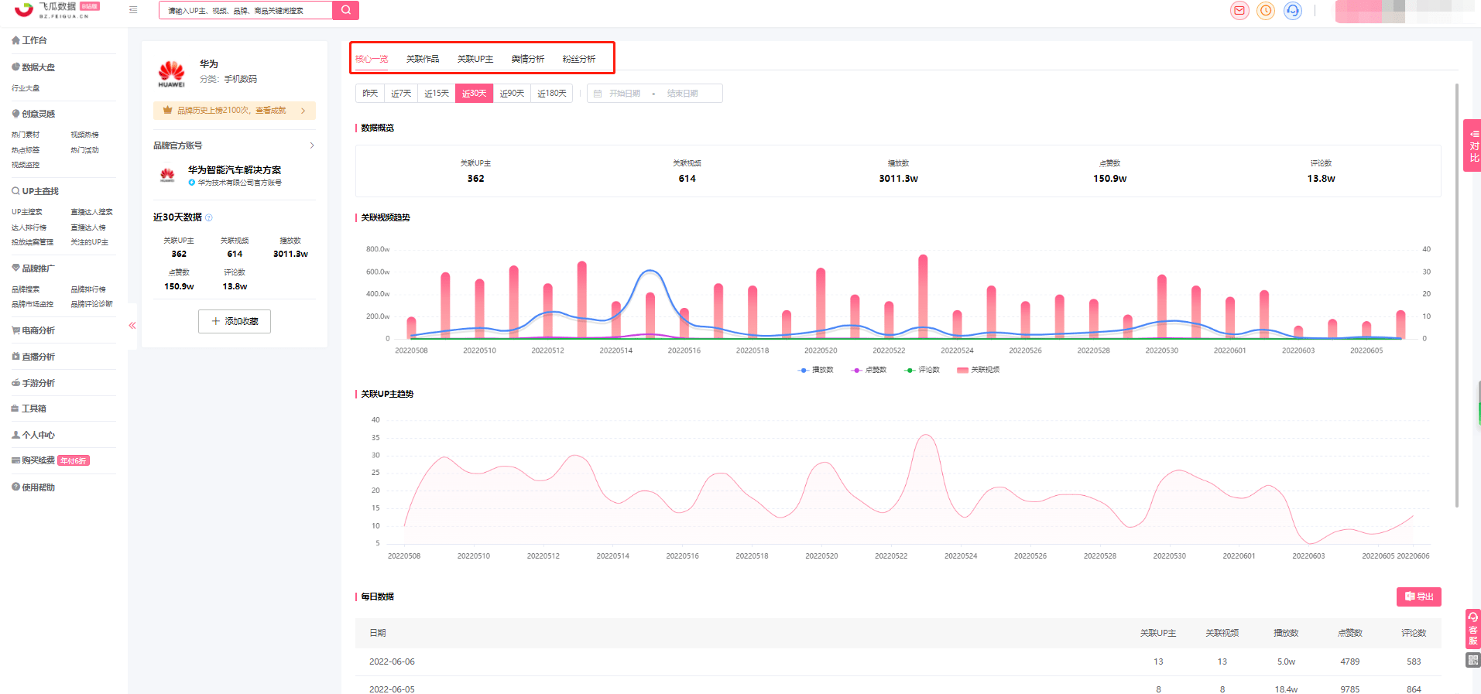The width and height of the screenshot is (1481, 694).
Task: Open the 品牌历史上榜2100次 achievements banner
Action: (235, 111)
